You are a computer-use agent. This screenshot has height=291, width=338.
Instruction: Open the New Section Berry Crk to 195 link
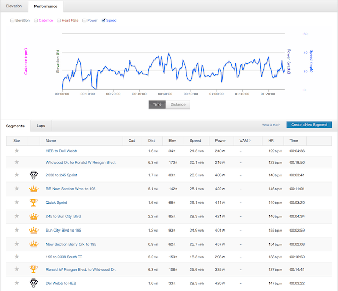click(71, 244)
